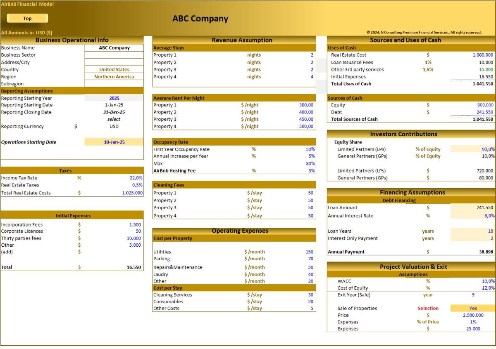This screenshot has width=496, height=349.
Task: Edit the Exit Year (Sale) value of 9
Action: click(x=472, y=295)
